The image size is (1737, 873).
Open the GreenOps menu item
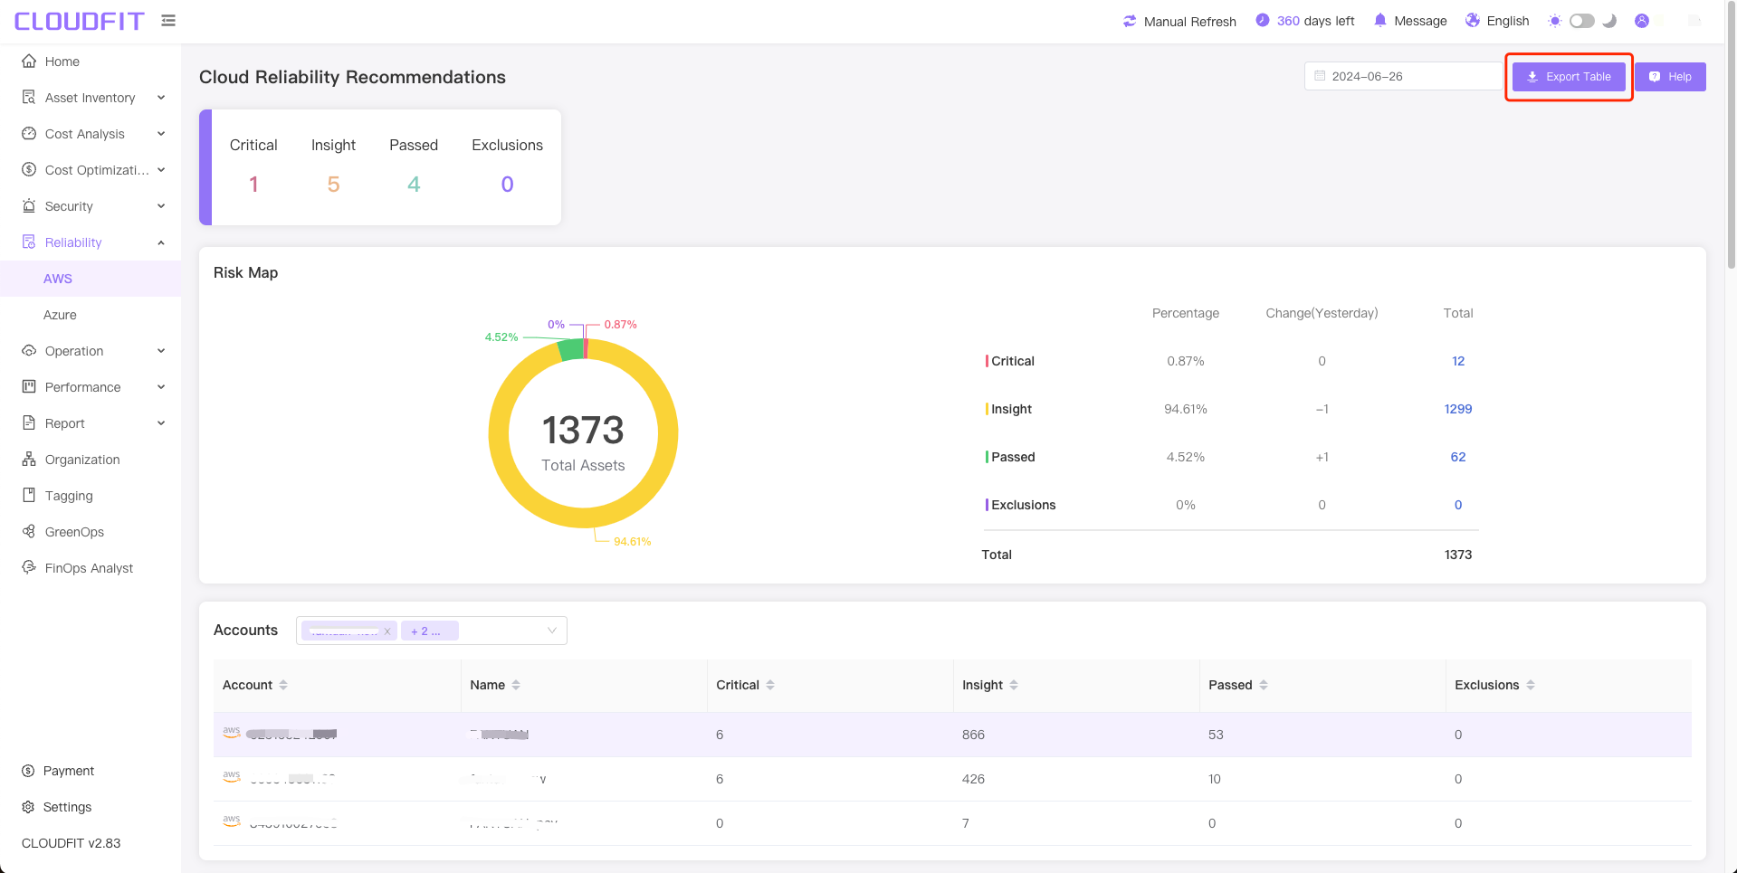[91, 532]
